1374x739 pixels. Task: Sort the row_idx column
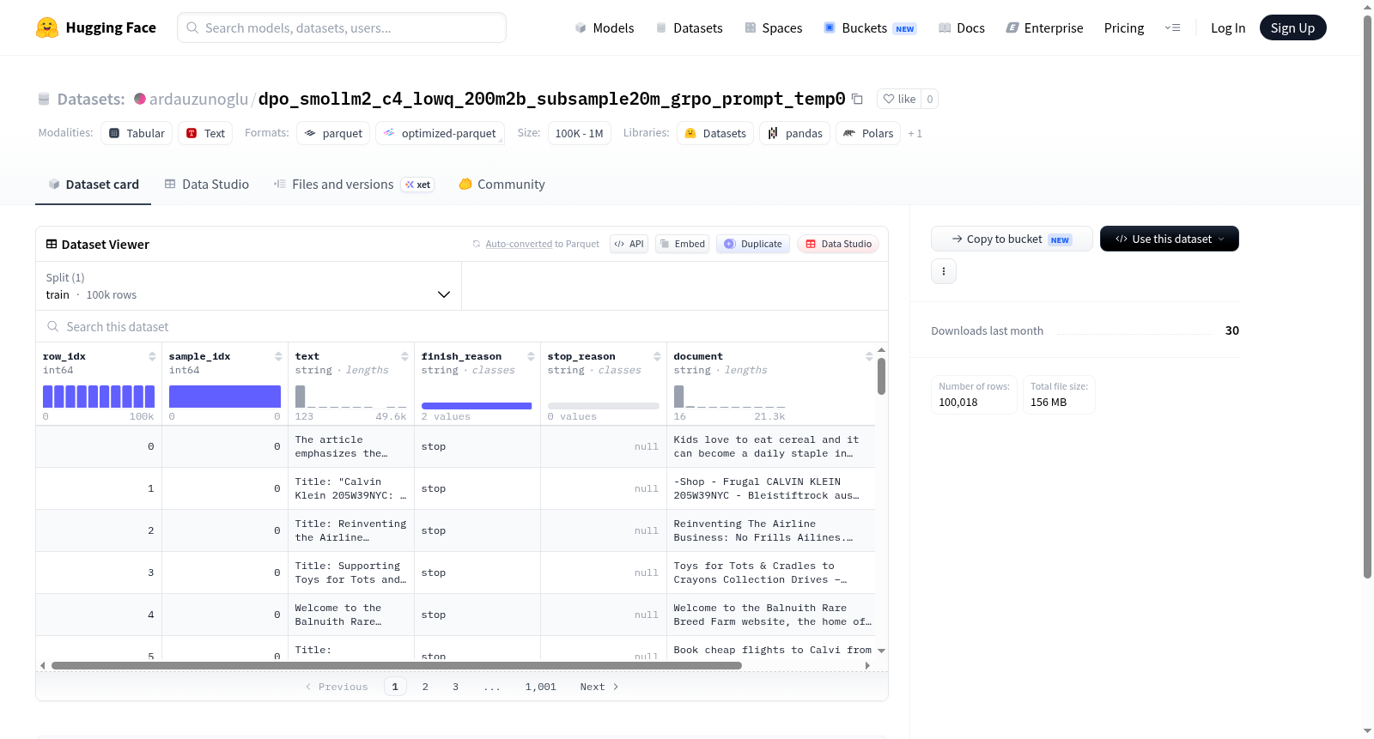click(152, 356)
